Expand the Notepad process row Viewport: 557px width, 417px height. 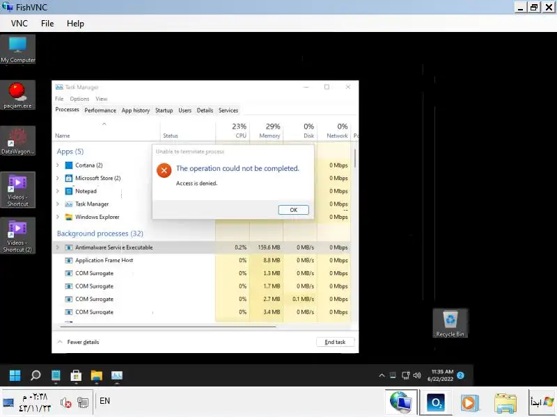click(58, 191)
